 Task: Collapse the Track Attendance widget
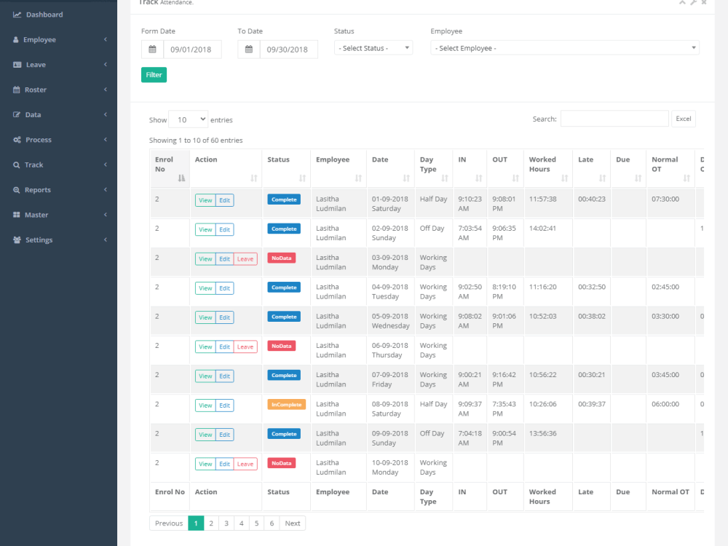(x=681, y=3)
